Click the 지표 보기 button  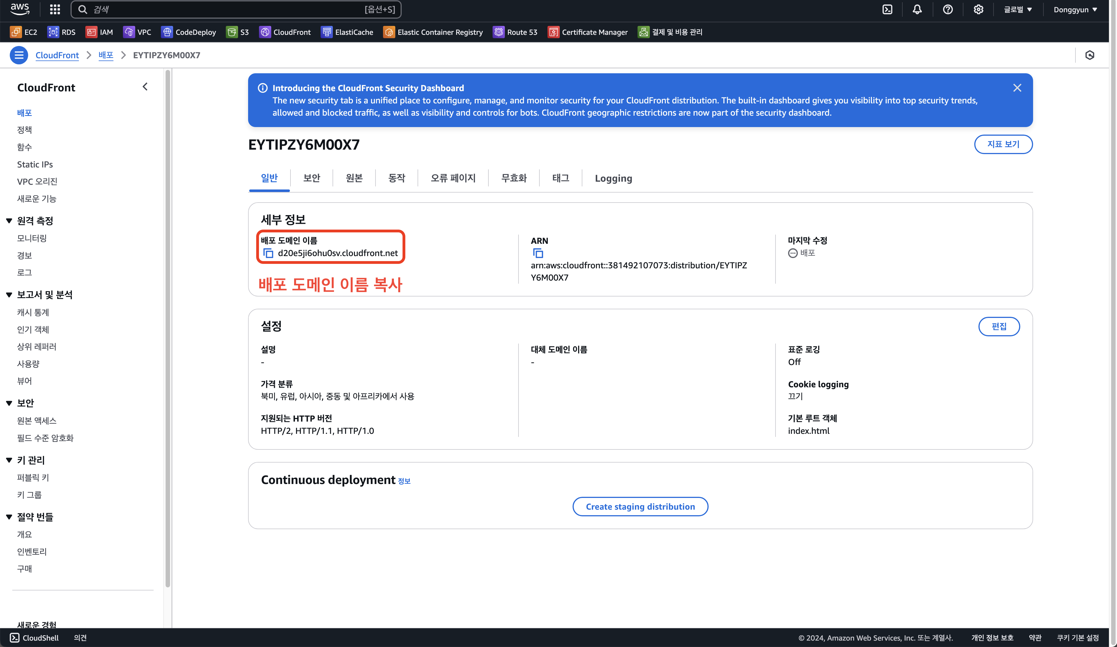[x=1003, y=144]
